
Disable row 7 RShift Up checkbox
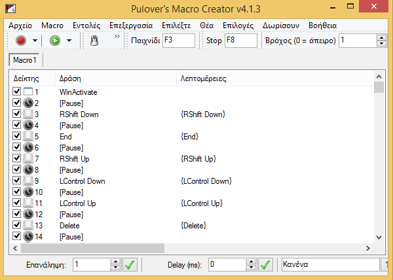coord(16,158)
